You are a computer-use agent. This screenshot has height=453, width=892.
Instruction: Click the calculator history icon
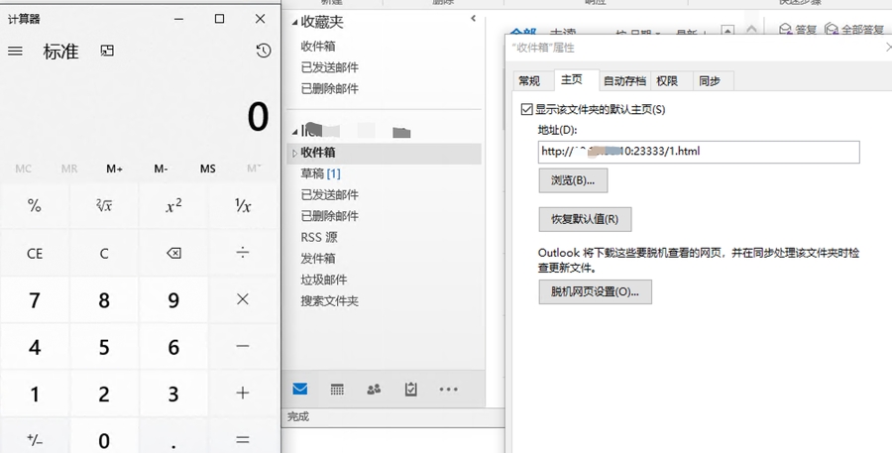tap(263, 52)
